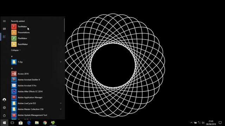
Task: Expand Adobe Master Collection CS6 chevron
Action: coord(61,109)
